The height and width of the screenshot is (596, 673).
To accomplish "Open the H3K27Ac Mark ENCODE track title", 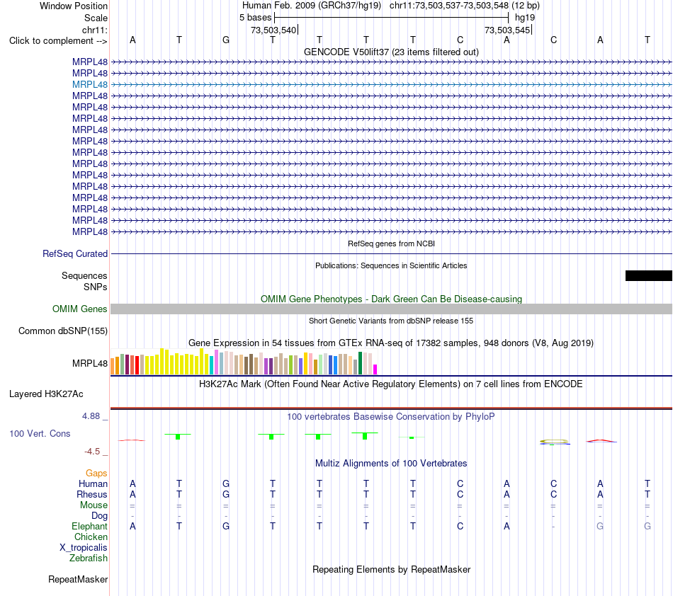I will (x=391, y=384).
